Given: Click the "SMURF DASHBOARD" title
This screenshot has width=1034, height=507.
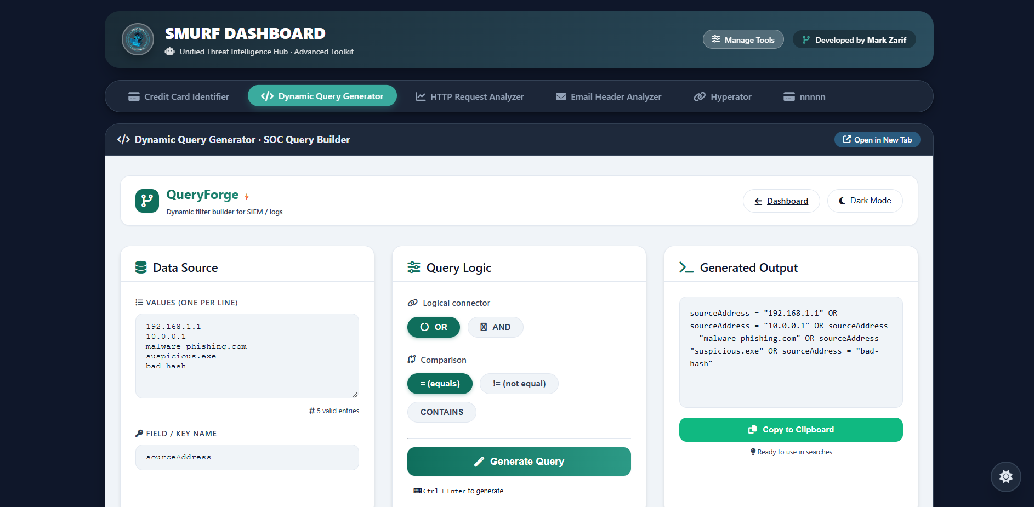Looking at the screenshot, I should [x=246, y=33].
